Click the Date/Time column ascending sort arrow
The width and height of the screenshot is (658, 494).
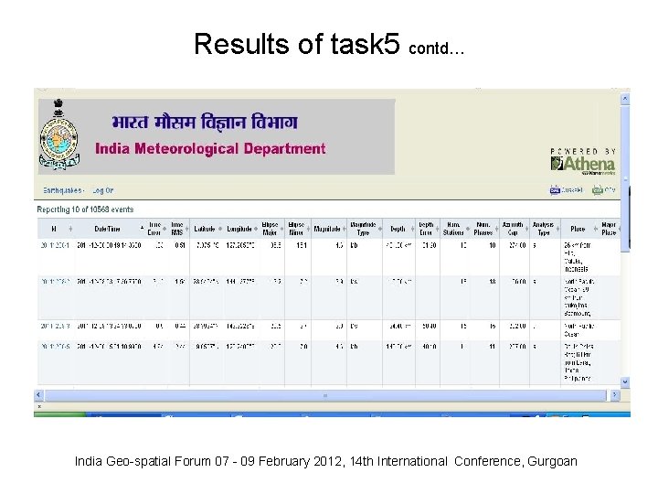[x=142, y=228]
